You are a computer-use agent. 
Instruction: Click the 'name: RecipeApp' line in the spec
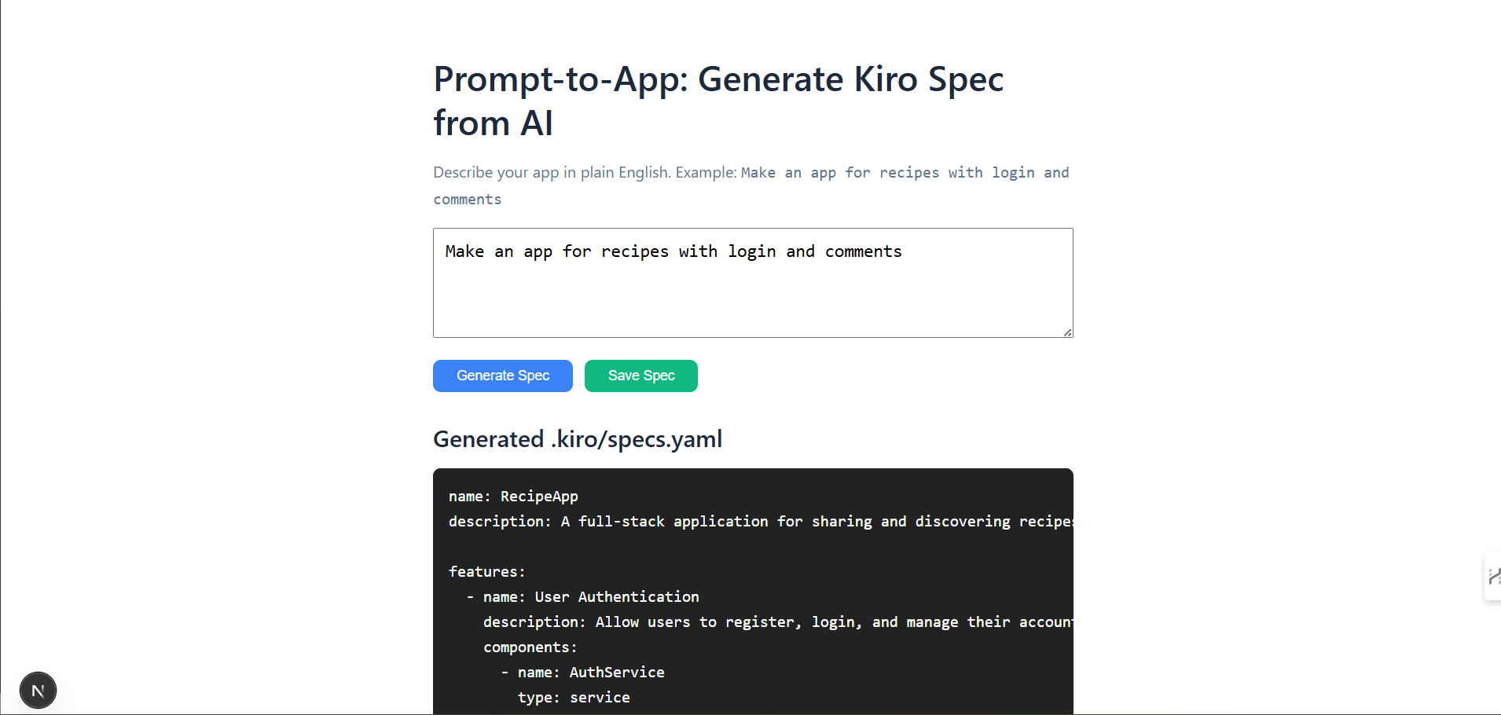pyautogui.click(x=513, y=497)
